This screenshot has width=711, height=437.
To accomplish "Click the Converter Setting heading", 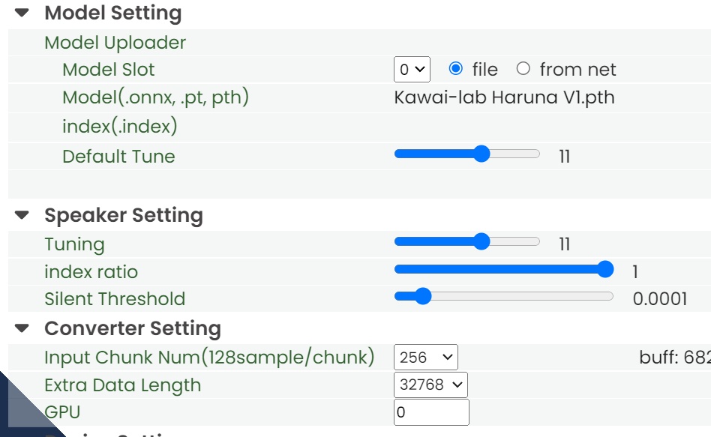I will pyautogui.click(x=133, y=328).
